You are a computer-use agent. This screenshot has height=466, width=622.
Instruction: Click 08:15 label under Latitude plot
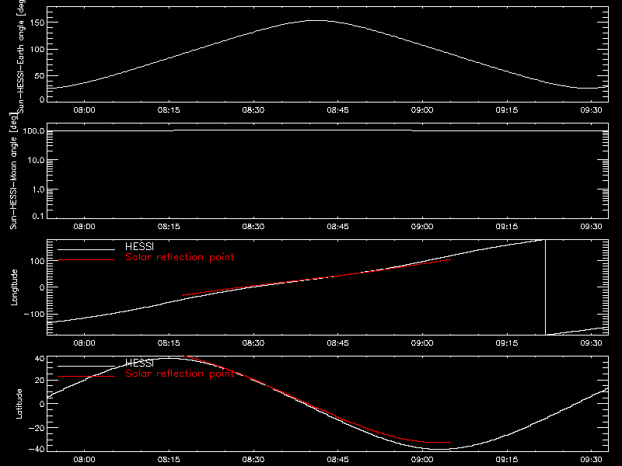pos(169,459)
